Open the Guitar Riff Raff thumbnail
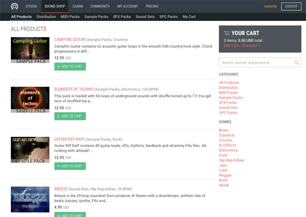Image resolution: width=306 pixels, height=217 pixels. point(30,150)
